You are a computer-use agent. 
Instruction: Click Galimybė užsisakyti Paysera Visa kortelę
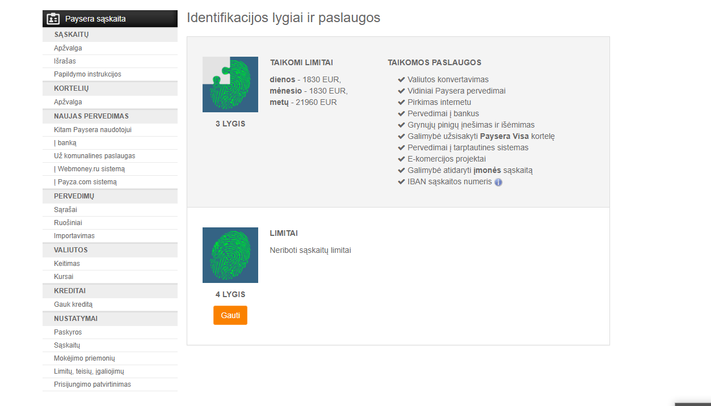click(x=481, y=136)
